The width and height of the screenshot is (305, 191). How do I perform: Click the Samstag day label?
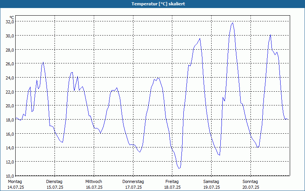[211, 182]
